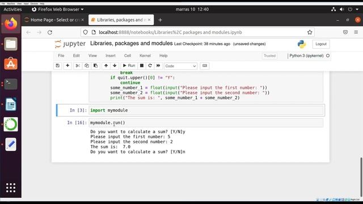
Task: Click the volume tray icon
Action: click(x=341, y=9)
